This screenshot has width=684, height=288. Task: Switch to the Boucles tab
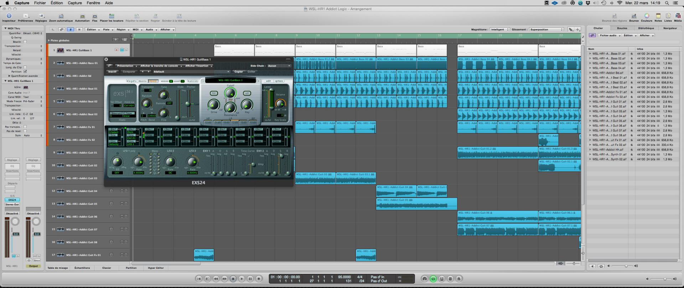pyautogui.click(x=622, y=28)
